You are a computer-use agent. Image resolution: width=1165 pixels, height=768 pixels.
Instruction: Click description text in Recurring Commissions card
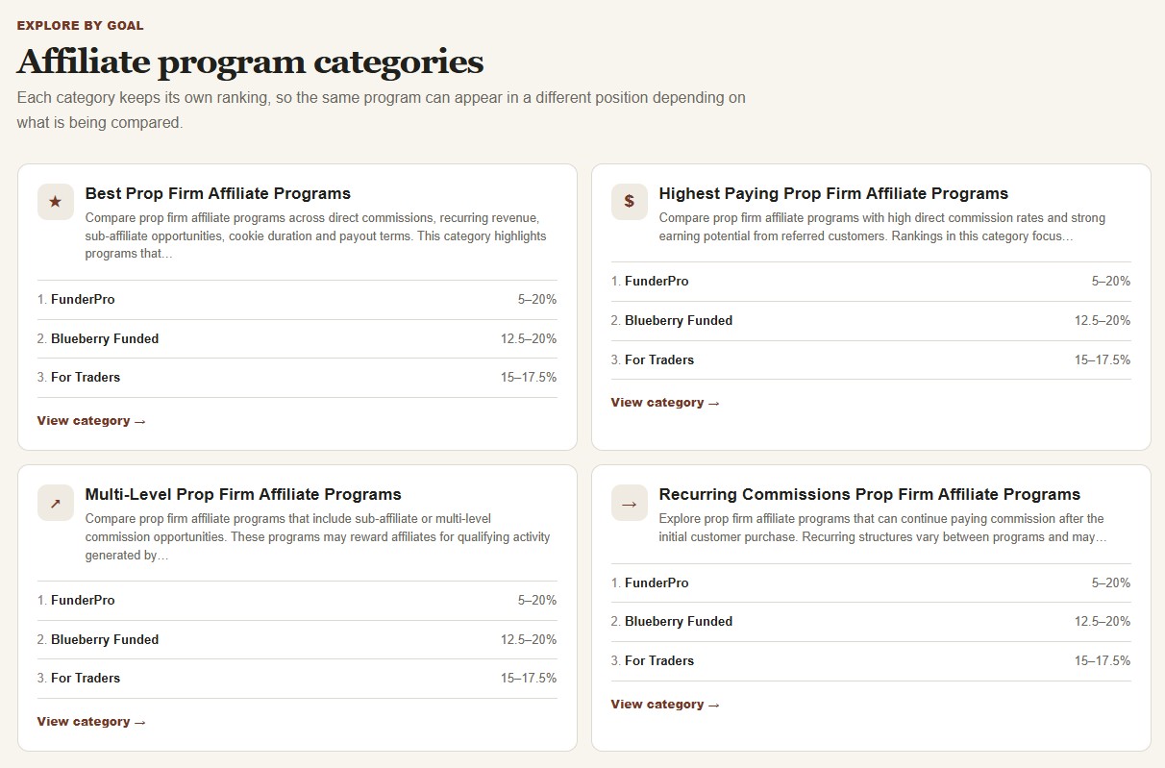pos(883,528)
